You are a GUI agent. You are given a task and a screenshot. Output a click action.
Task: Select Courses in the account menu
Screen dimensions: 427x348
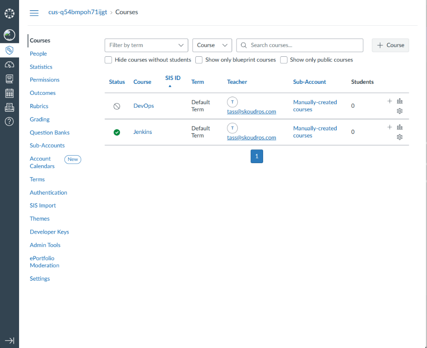(x=40, y=41)
